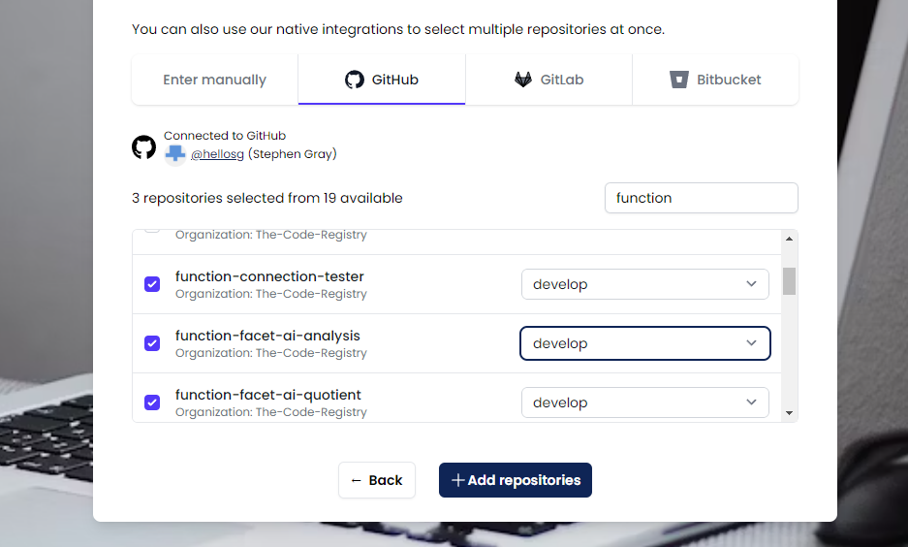
Task: Click the GitLab fox logo icon
Action: point(523,80)
